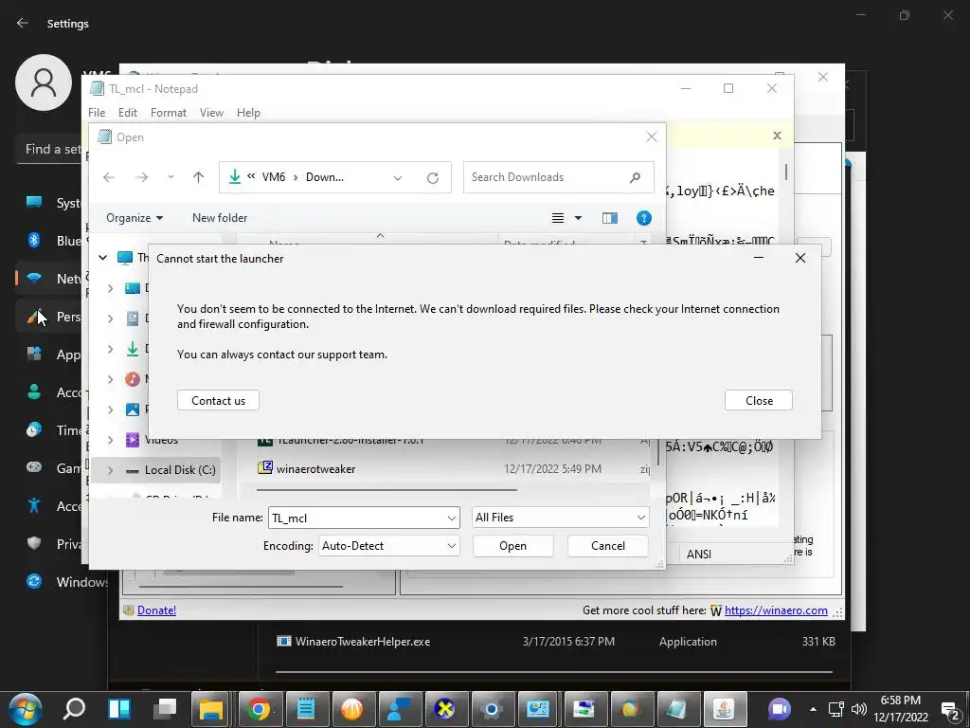This screenshot has height=728, width=970.
Task: Click the Open dialog horizontal scrollbar
Action: click(x=386, y=490)
